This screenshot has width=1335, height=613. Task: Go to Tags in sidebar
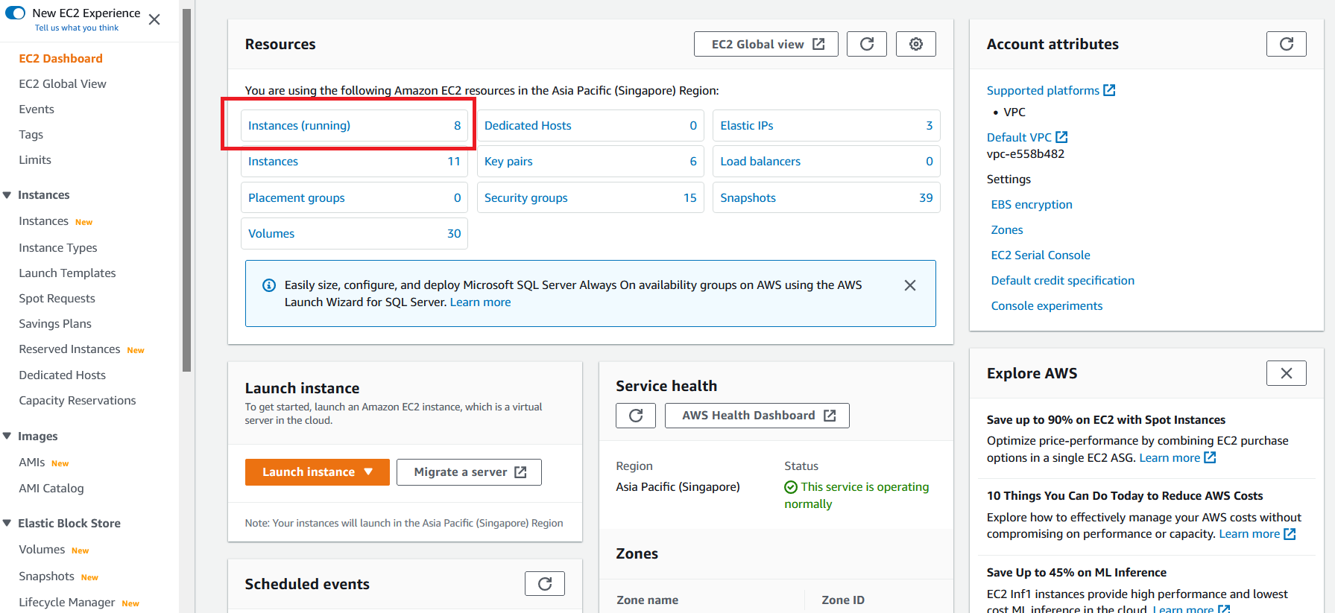coord(31,135)
